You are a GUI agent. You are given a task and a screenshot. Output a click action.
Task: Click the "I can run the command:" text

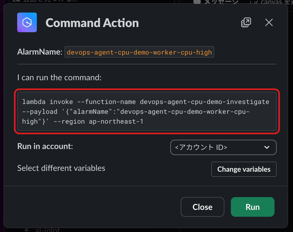(59, 78)
